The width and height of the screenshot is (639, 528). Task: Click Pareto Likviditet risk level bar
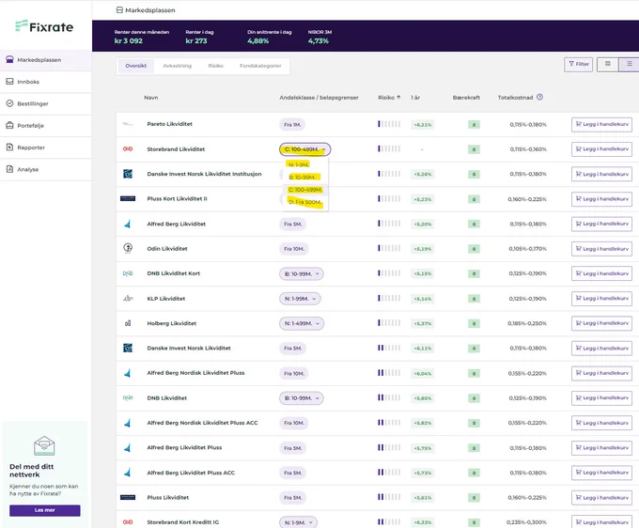coord(389,124)
